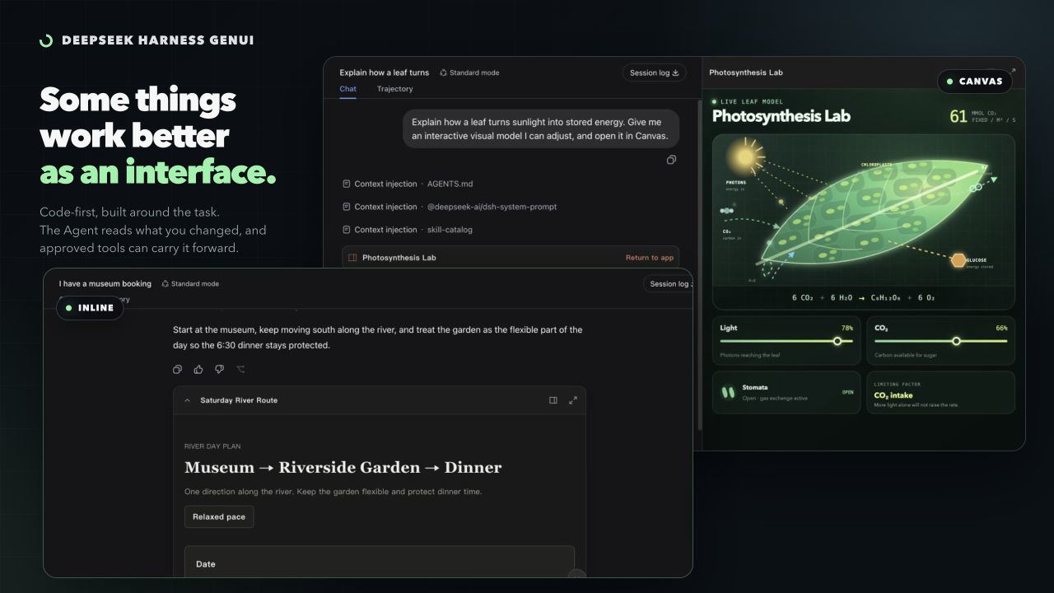Click the CANVAS badge
This screenshot has height=593, width=1054.
point(975,82)
